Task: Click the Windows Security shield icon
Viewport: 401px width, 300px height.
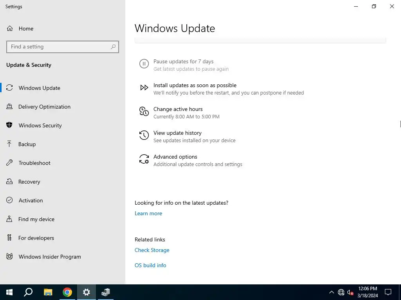Action: [9, 125]
